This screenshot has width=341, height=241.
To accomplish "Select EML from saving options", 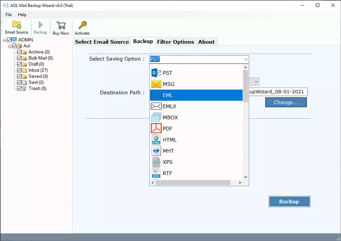I will (196, 95).
